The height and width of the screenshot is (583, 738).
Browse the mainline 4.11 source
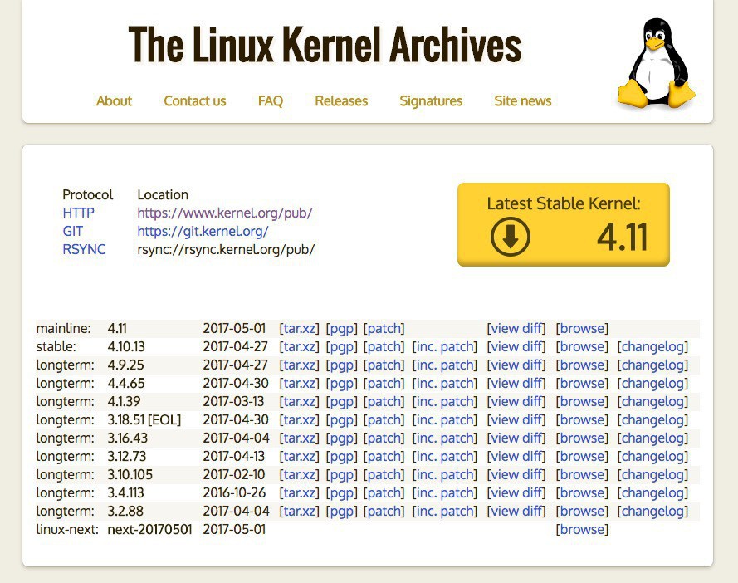coord(582,328)
